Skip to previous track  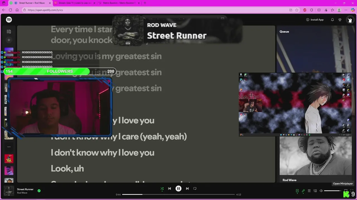(170, 189)
